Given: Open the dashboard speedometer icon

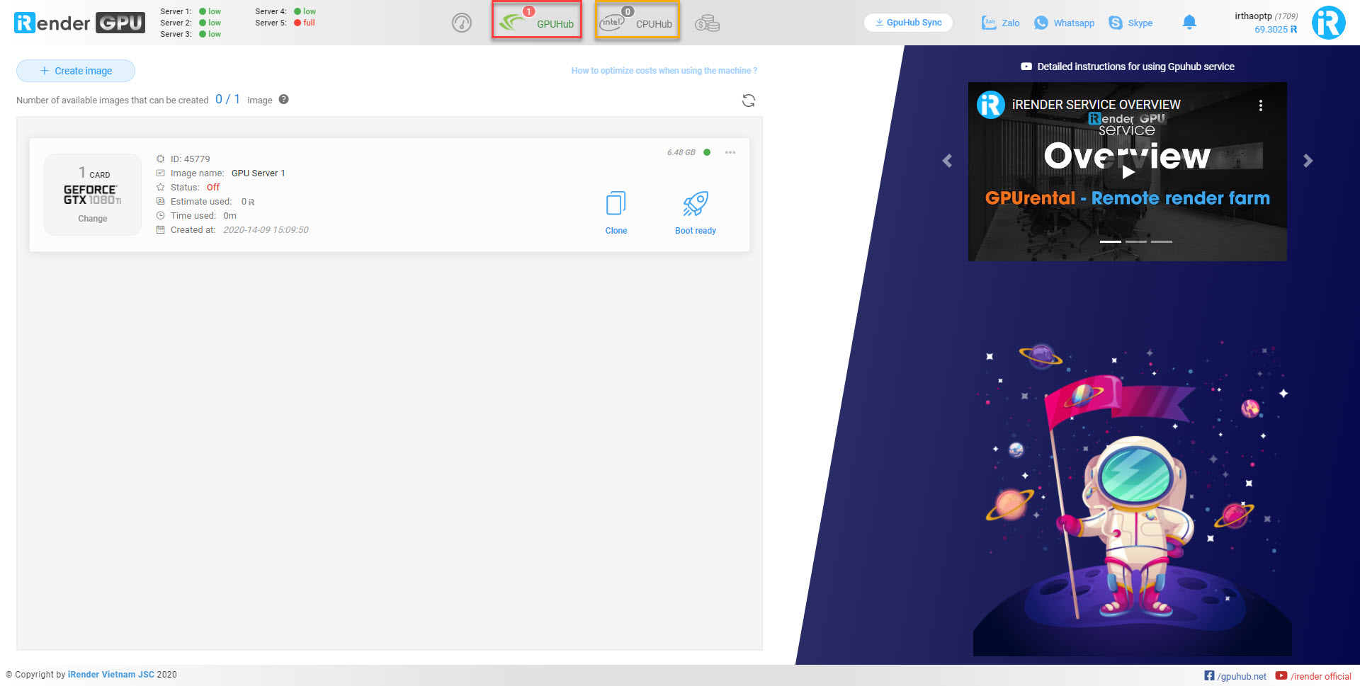Looking at the screenshot, I should coord(462,23).
